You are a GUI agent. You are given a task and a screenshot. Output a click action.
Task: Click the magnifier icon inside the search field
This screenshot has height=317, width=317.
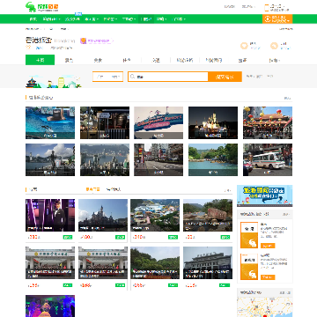pos(133,77)
